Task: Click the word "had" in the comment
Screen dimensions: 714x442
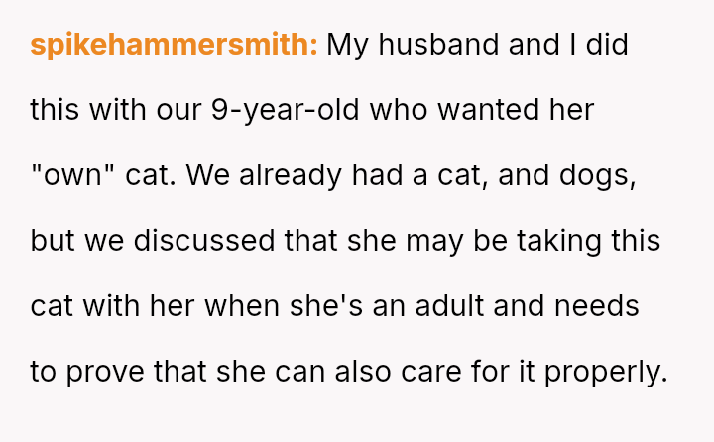Action: point(369,175)
